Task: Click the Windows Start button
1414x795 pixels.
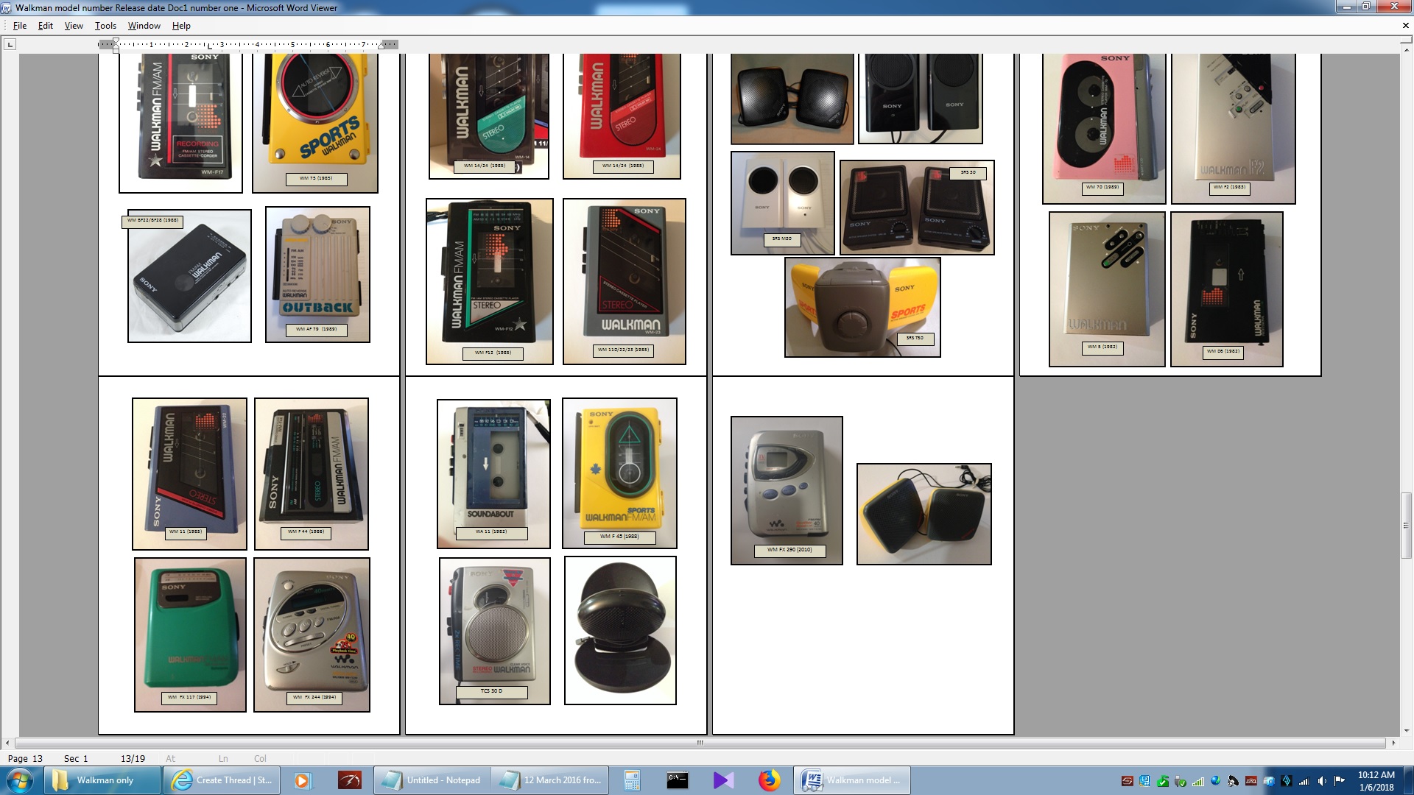Action: coord(20,780)
